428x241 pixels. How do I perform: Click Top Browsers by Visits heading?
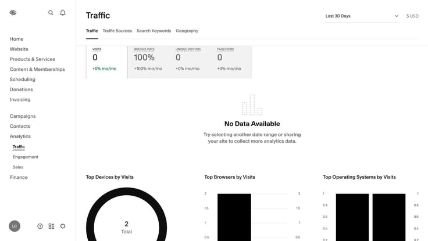[230, 177]
